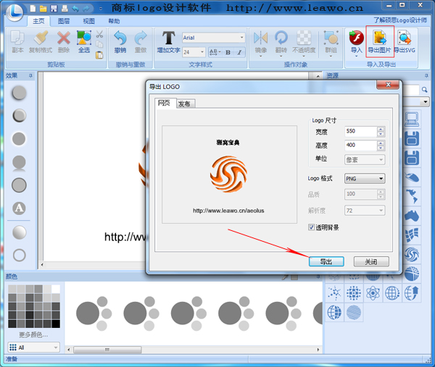
Task: Open the Logo Designer info link (了解硕思Logo设计师)
Action: coord(400,20)
